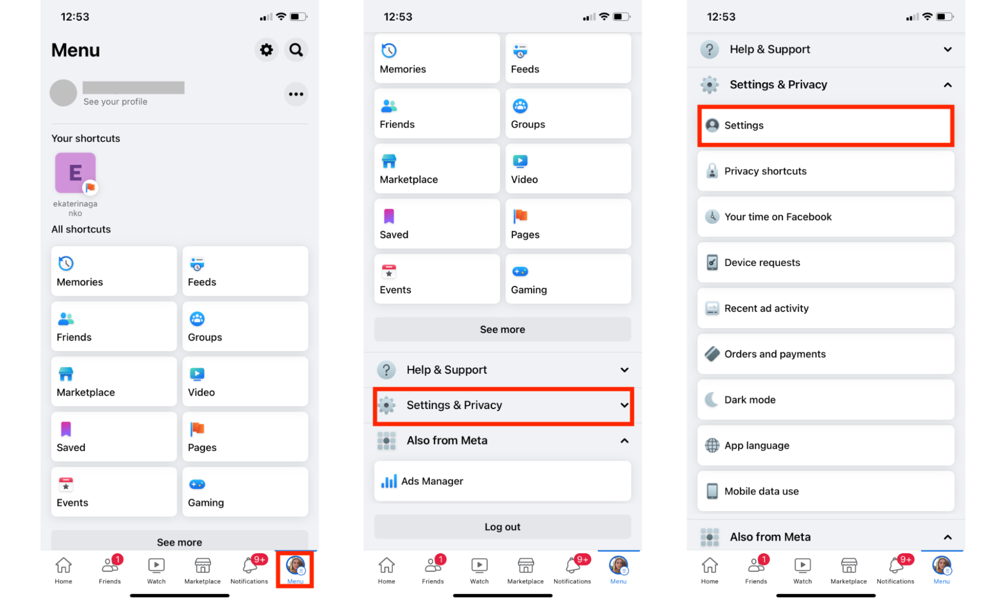Image resolution: width=1005 pixels, height=603 pixels.
Task: Tap search magnifier in left Menu header
Action: tap(296, 50)
